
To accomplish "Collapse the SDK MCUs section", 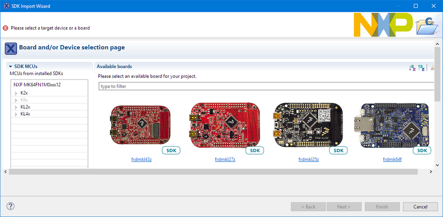I will [x=11, y=67].
